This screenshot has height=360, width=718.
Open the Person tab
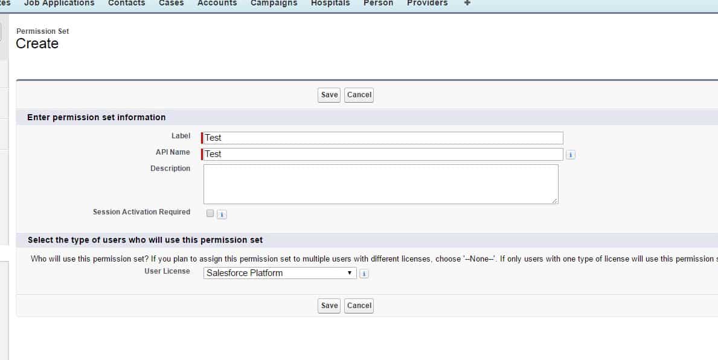(378, 4)
